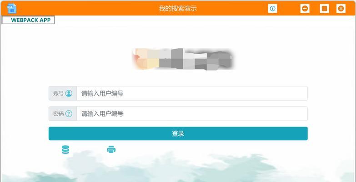Click the WEBPACK APP label box
The width and height of the screenshot is (356, 182).
click(28, 20)
